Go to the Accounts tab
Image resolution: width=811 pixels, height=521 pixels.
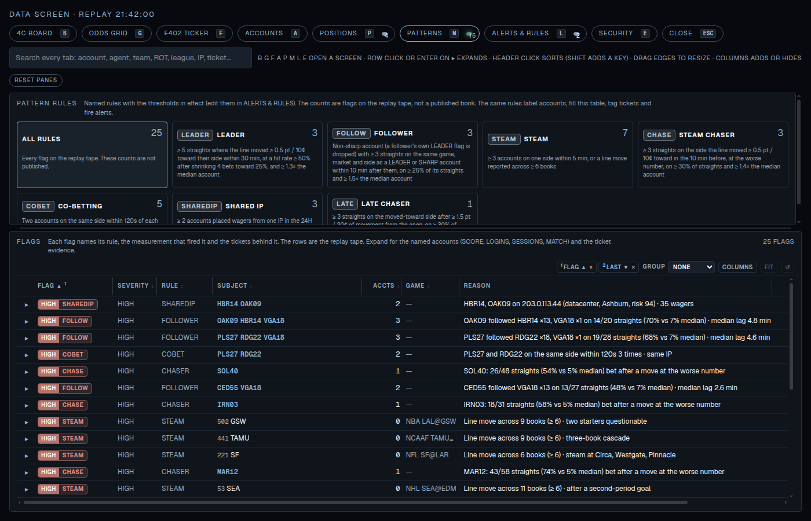[272, 34]
